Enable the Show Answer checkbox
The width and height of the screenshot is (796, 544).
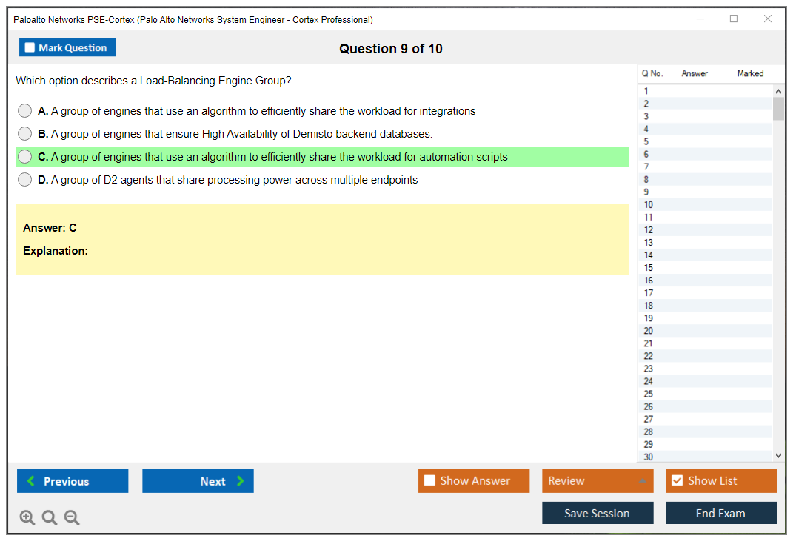click(429, 481)
